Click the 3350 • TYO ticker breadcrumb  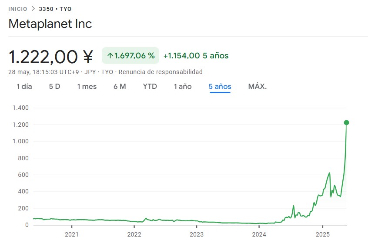pos(55,9)
